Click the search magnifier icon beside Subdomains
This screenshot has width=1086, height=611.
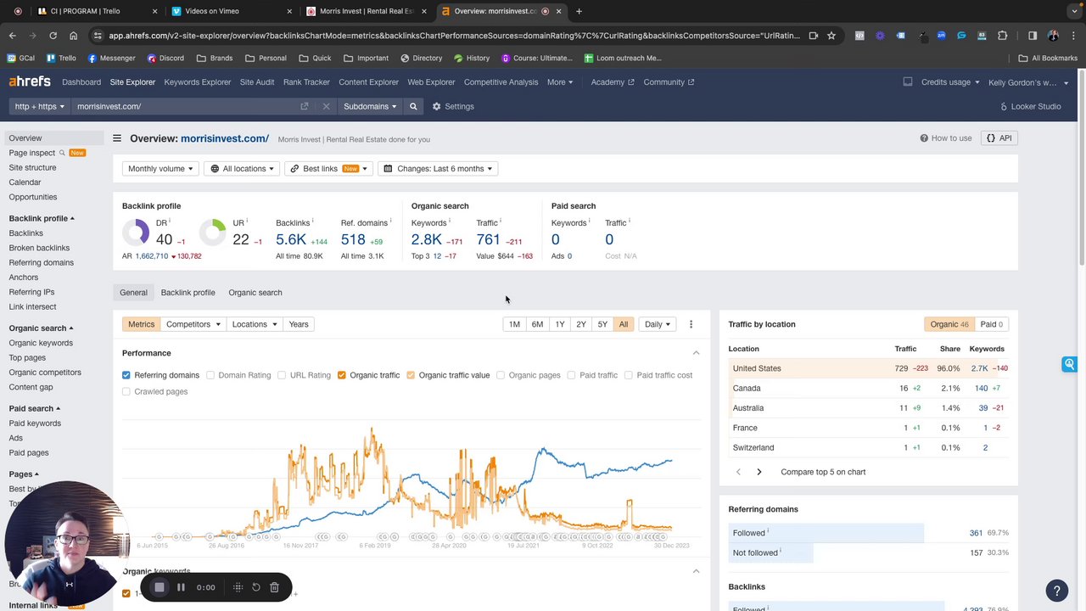pos(413,106)
